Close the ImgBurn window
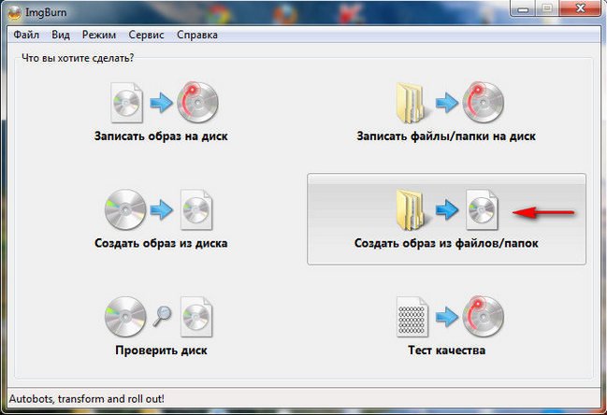 [580, 8]
